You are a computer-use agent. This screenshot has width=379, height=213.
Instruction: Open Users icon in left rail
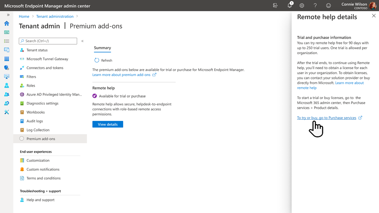tap(7, 86)
